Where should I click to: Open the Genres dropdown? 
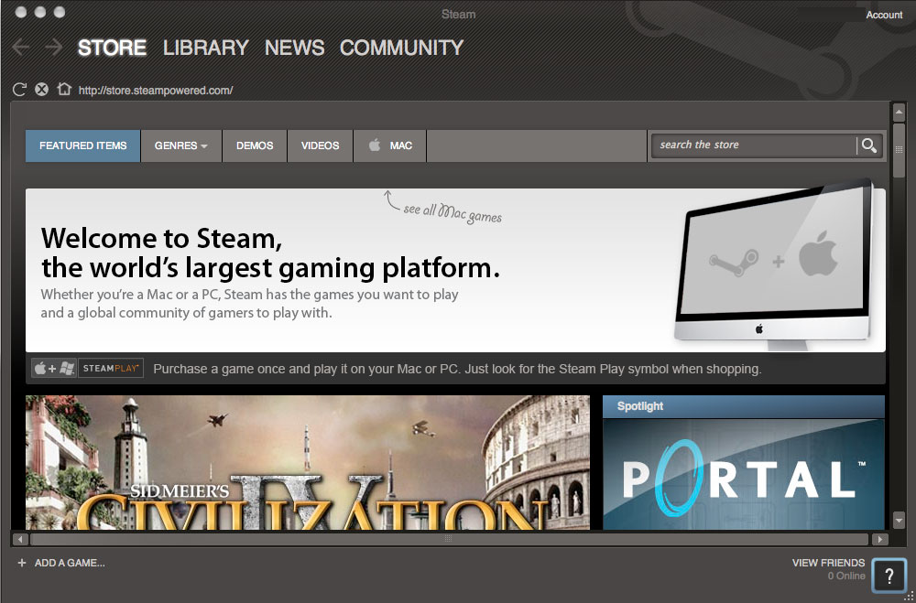click(180, 145)
